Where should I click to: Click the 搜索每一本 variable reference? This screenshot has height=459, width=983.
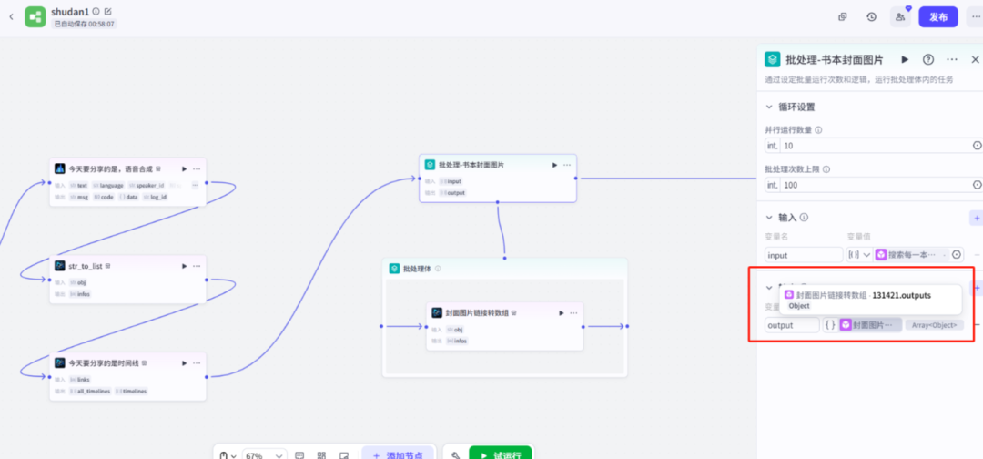click(x=911, y=255)
